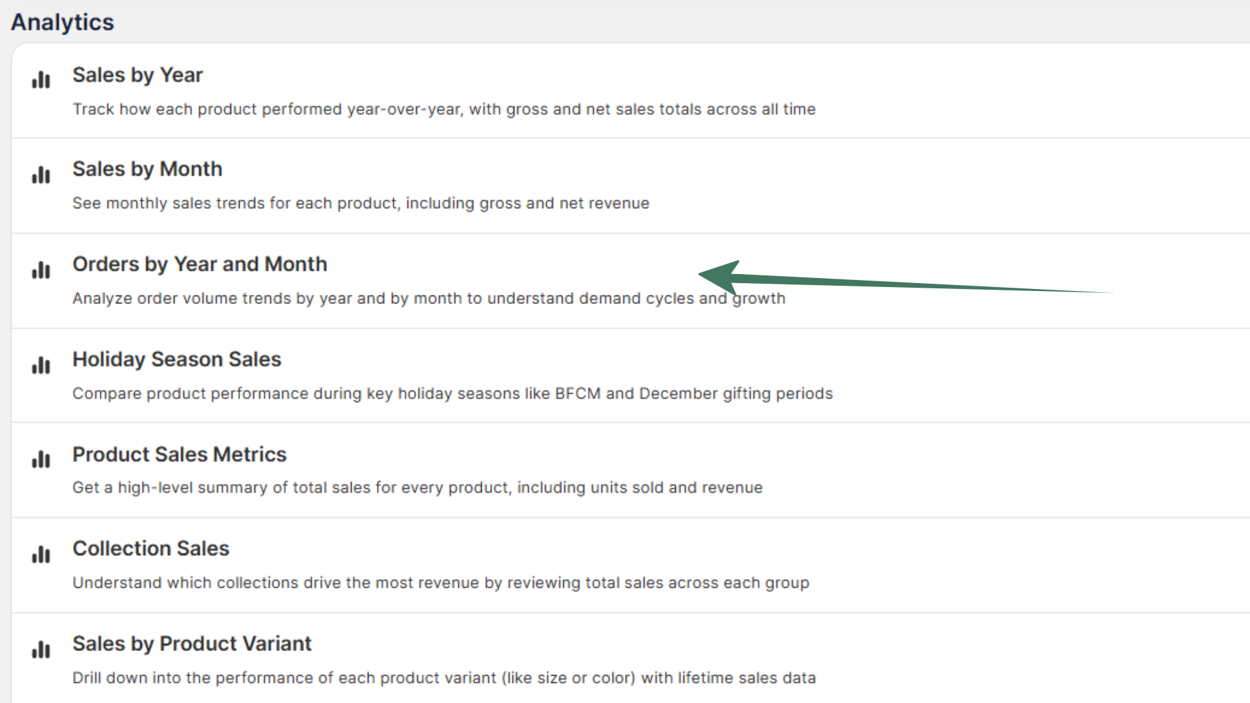The height and width of the screenshot is (703, 1250).
Task: Click the chart icon next to Sales by Month
Action: coord(40,174)
